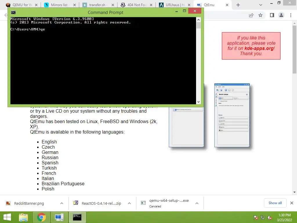Expand ReactOS zip download options
297x223 pixels.
[129, 203]
